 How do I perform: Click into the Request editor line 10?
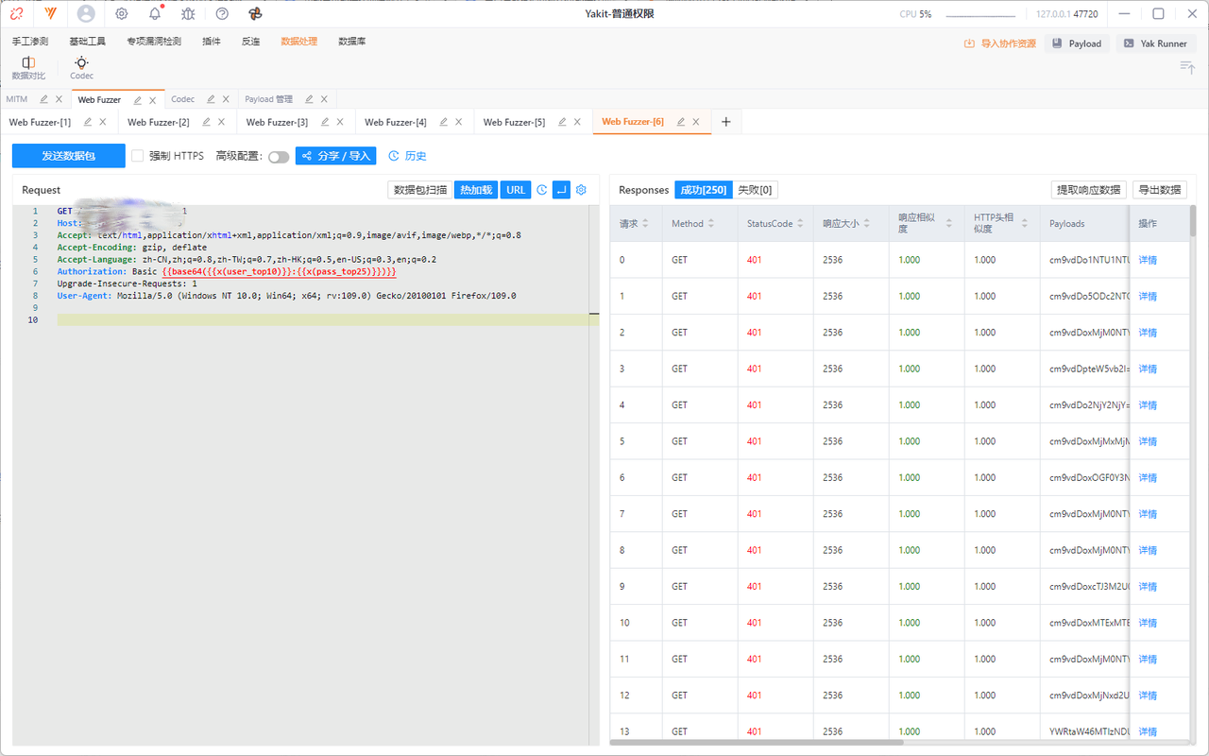tap(321, 320)
